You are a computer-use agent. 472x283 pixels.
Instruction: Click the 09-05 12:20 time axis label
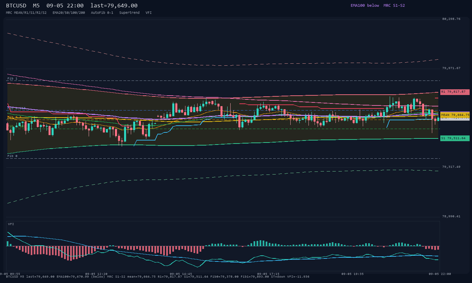(x=96, y=274)
